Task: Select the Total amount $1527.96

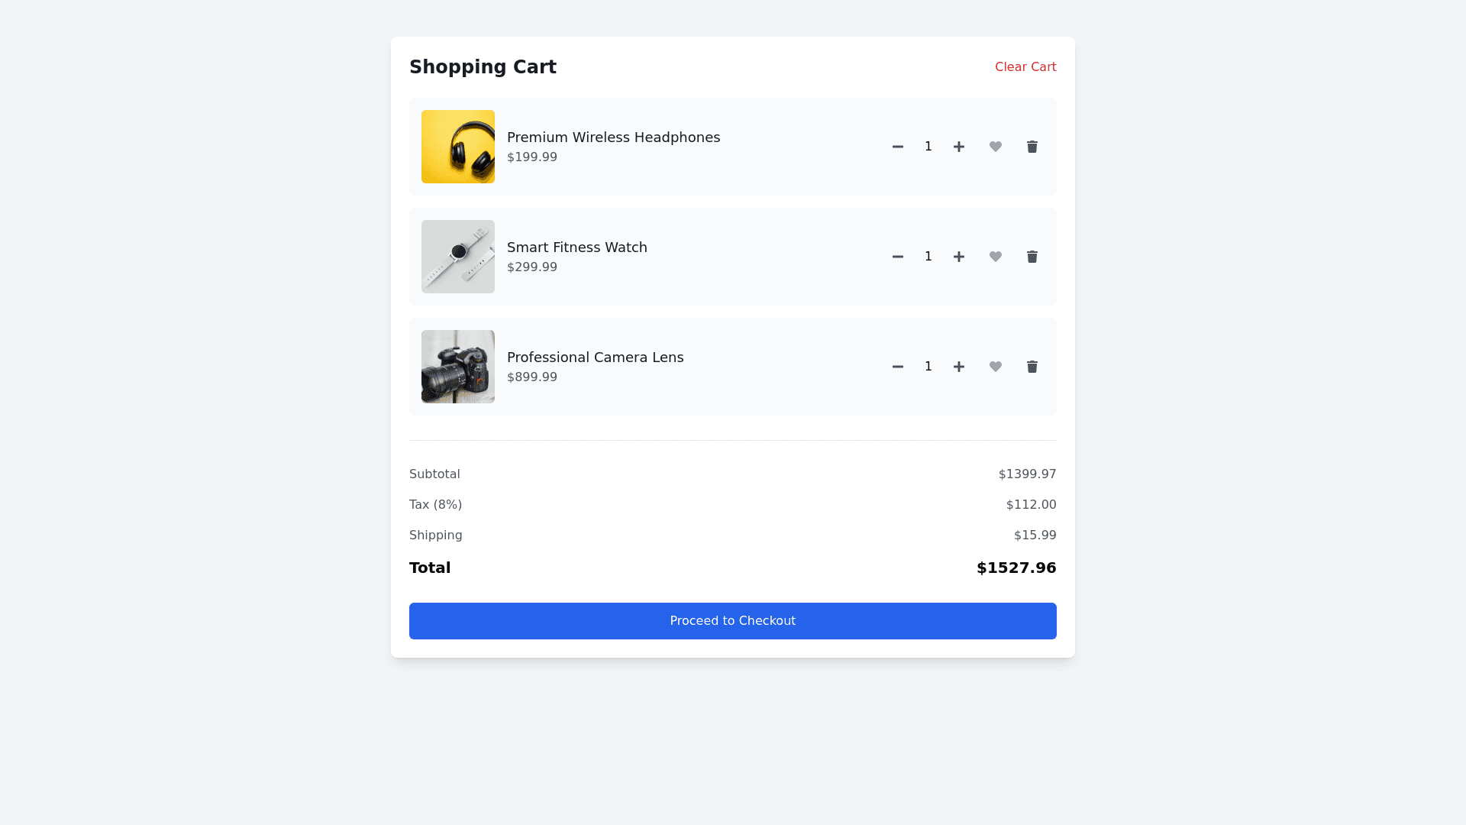Action: (1016, 568)
